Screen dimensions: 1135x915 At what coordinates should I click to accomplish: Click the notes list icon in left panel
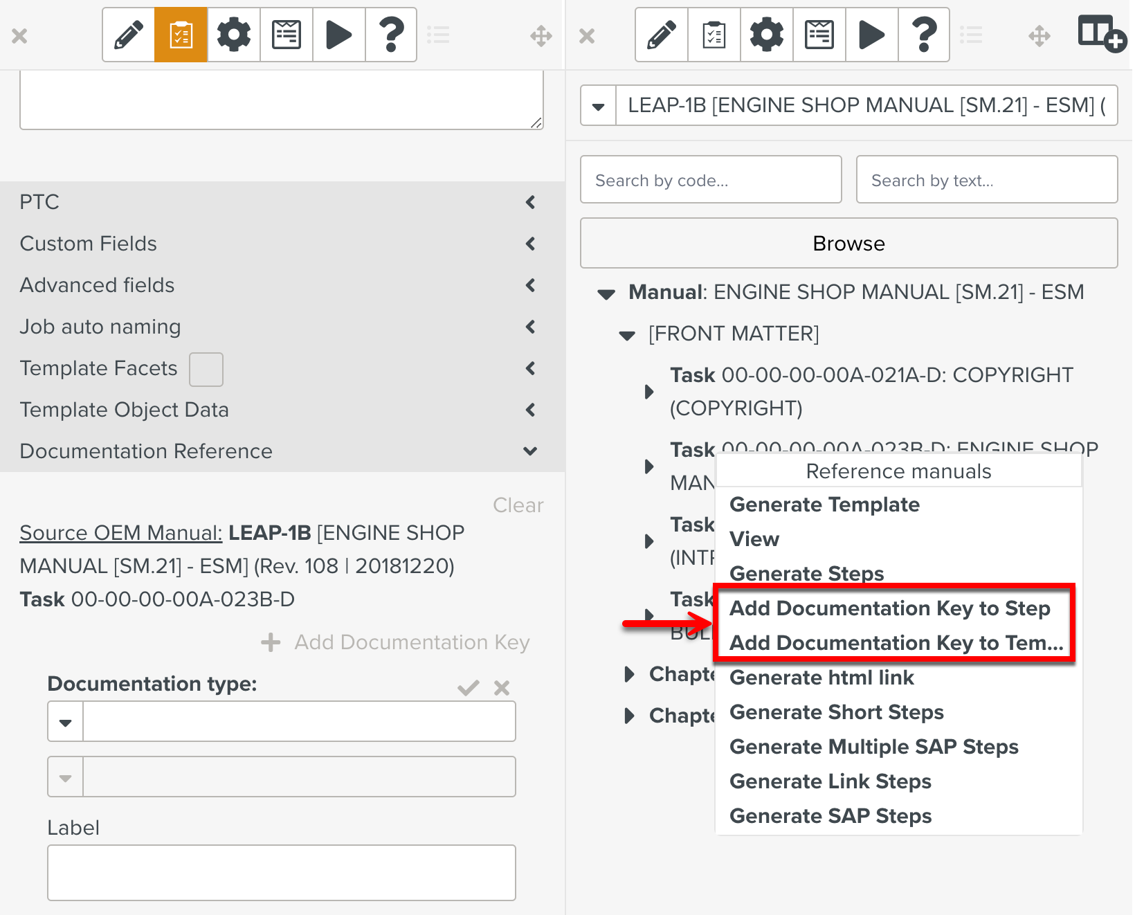(287, 35)
